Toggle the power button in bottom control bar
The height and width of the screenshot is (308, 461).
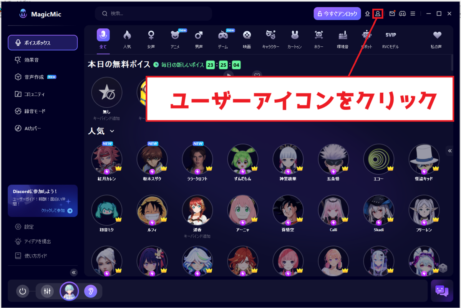[22, 291]
